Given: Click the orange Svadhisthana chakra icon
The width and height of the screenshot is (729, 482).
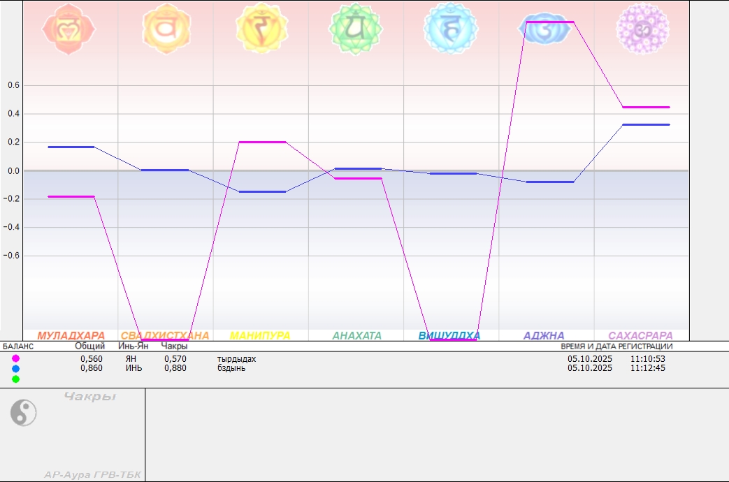Looking at the screenshot, I should 166,29.
